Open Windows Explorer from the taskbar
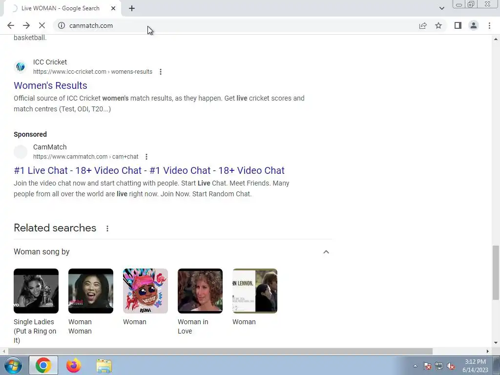The width and height of the screenshot is (500, 375). tap(104, 365)
